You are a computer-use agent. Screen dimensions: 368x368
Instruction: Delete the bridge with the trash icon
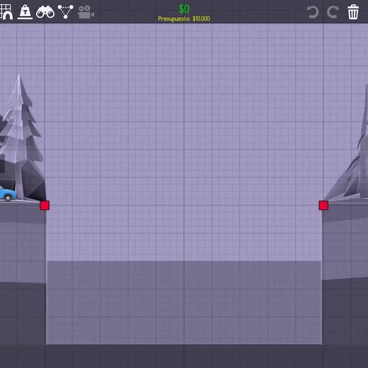353,12
